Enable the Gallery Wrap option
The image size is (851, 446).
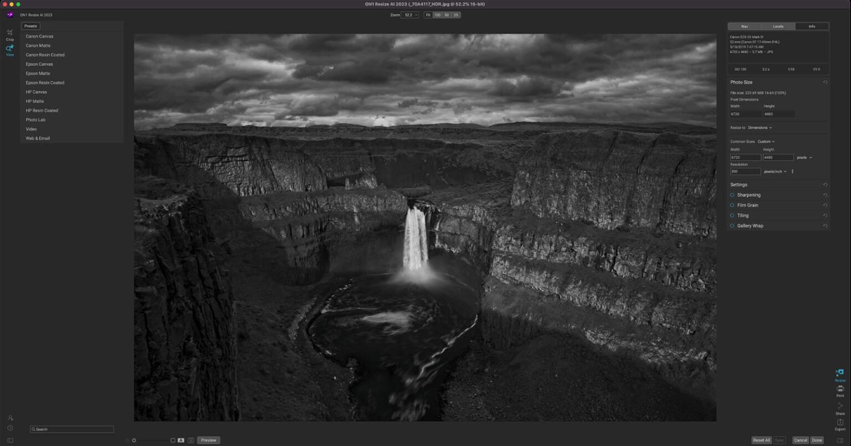[x=732, y=226]
